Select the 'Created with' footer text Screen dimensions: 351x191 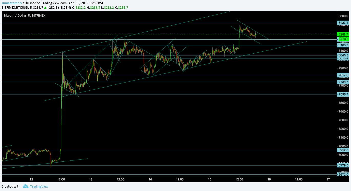click(x=11, y=187)
